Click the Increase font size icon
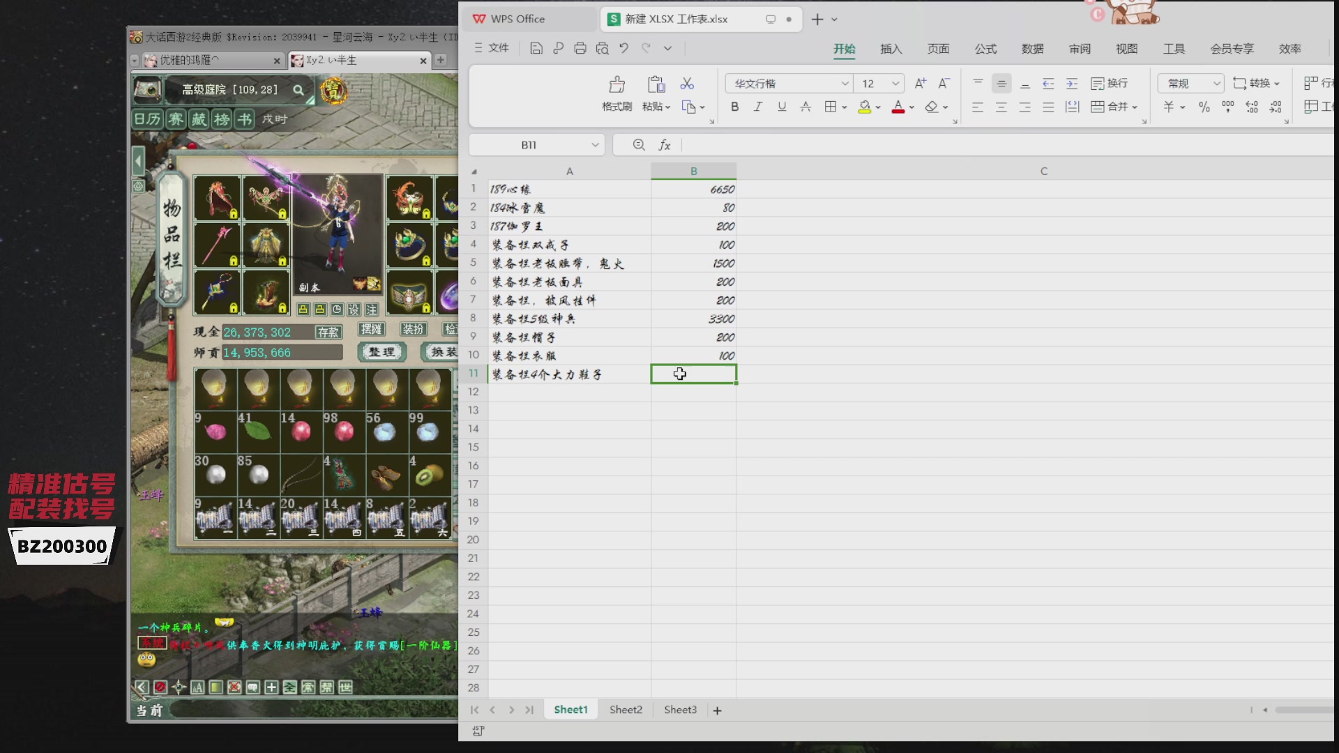Screen dimensions: 1339x753 [x=921, y=83]
